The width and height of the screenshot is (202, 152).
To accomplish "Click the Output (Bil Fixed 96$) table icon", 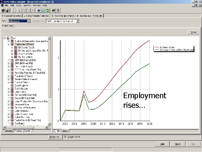I will pos(12,98).
